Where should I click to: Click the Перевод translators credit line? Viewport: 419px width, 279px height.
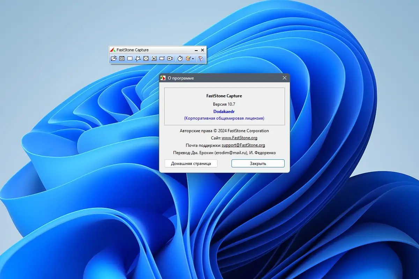pos(225,153)
